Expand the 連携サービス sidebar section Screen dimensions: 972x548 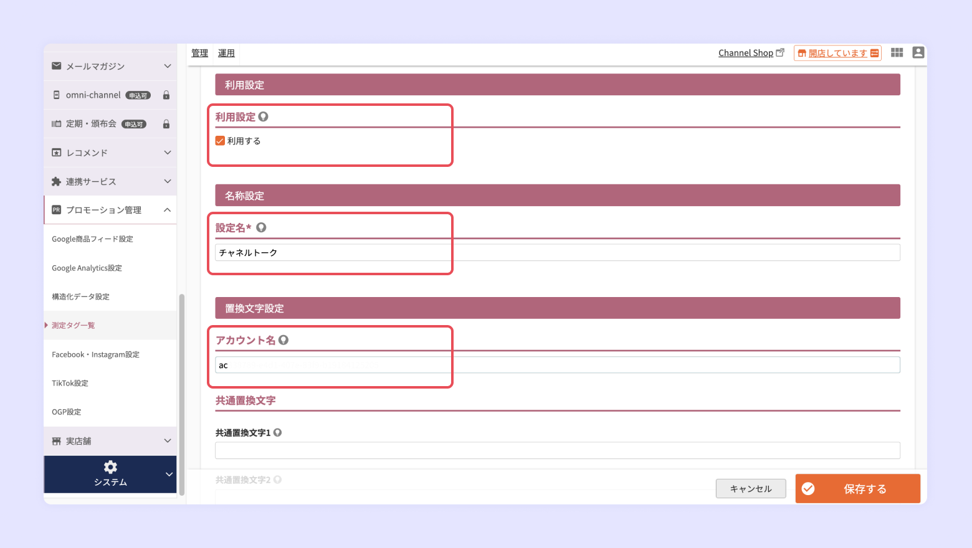pos(167,181)
